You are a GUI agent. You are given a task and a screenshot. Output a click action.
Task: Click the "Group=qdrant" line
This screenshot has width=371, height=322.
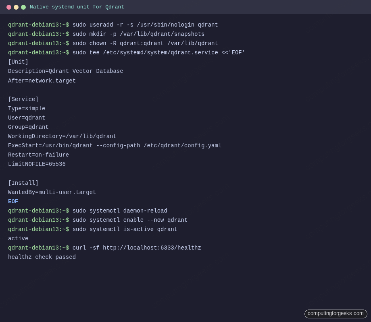click(28, 127)
